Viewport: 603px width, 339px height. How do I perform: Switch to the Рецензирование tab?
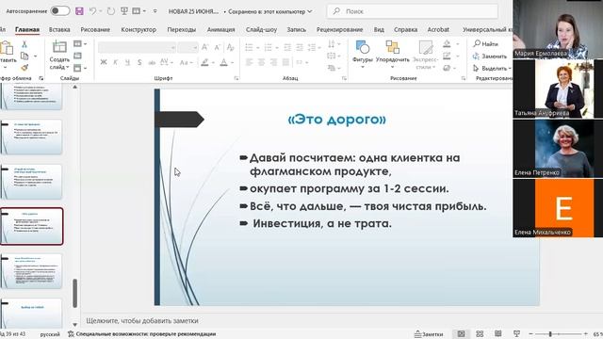pyautogui.click(x=339, y=29)
